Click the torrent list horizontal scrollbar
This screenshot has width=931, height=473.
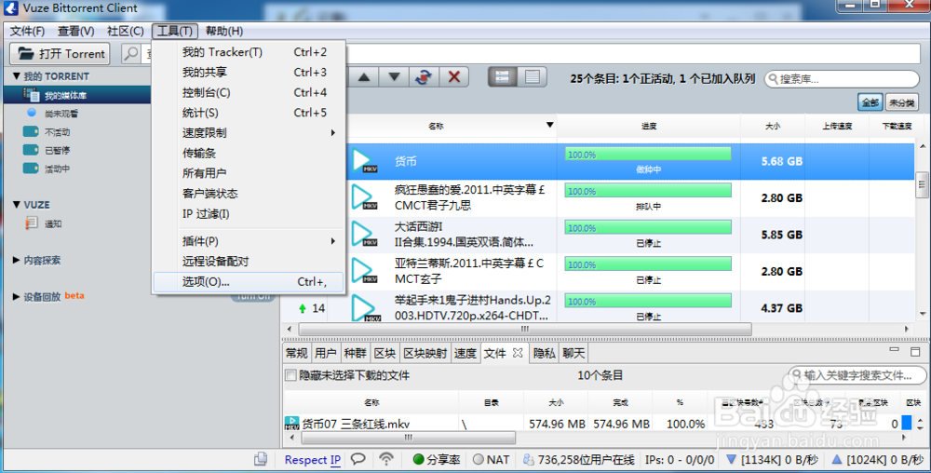tap(525, 329)
